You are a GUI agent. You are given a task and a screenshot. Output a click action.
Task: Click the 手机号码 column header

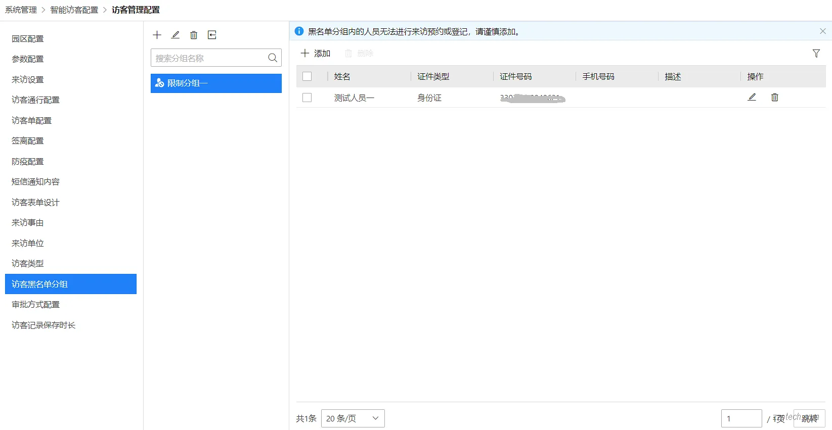tap(598, 76)
